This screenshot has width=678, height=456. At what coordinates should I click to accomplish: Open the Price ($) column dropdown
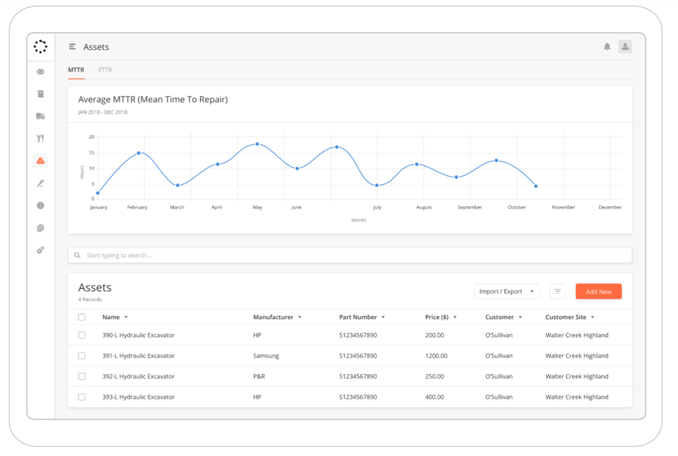point(455,317)
